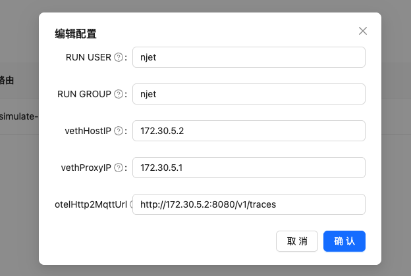Confirm changes with the 确认 button

coord(344,241)
